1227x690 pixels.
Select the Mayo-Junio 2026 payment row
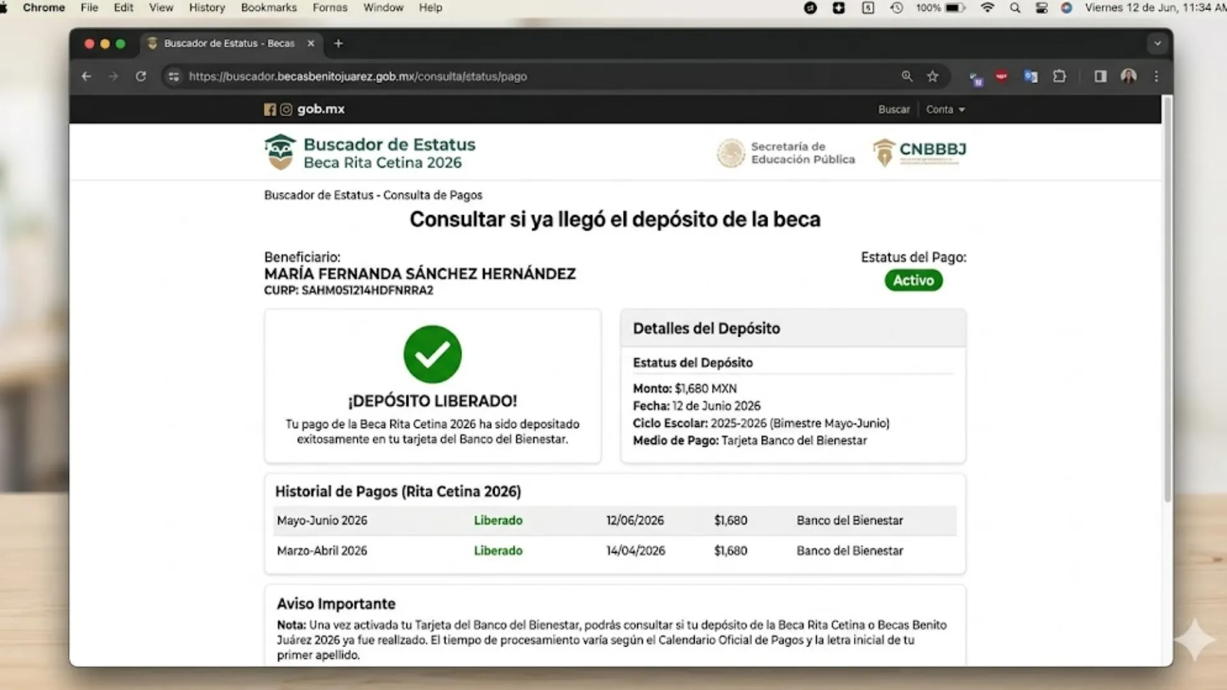(x=615, y=521)
